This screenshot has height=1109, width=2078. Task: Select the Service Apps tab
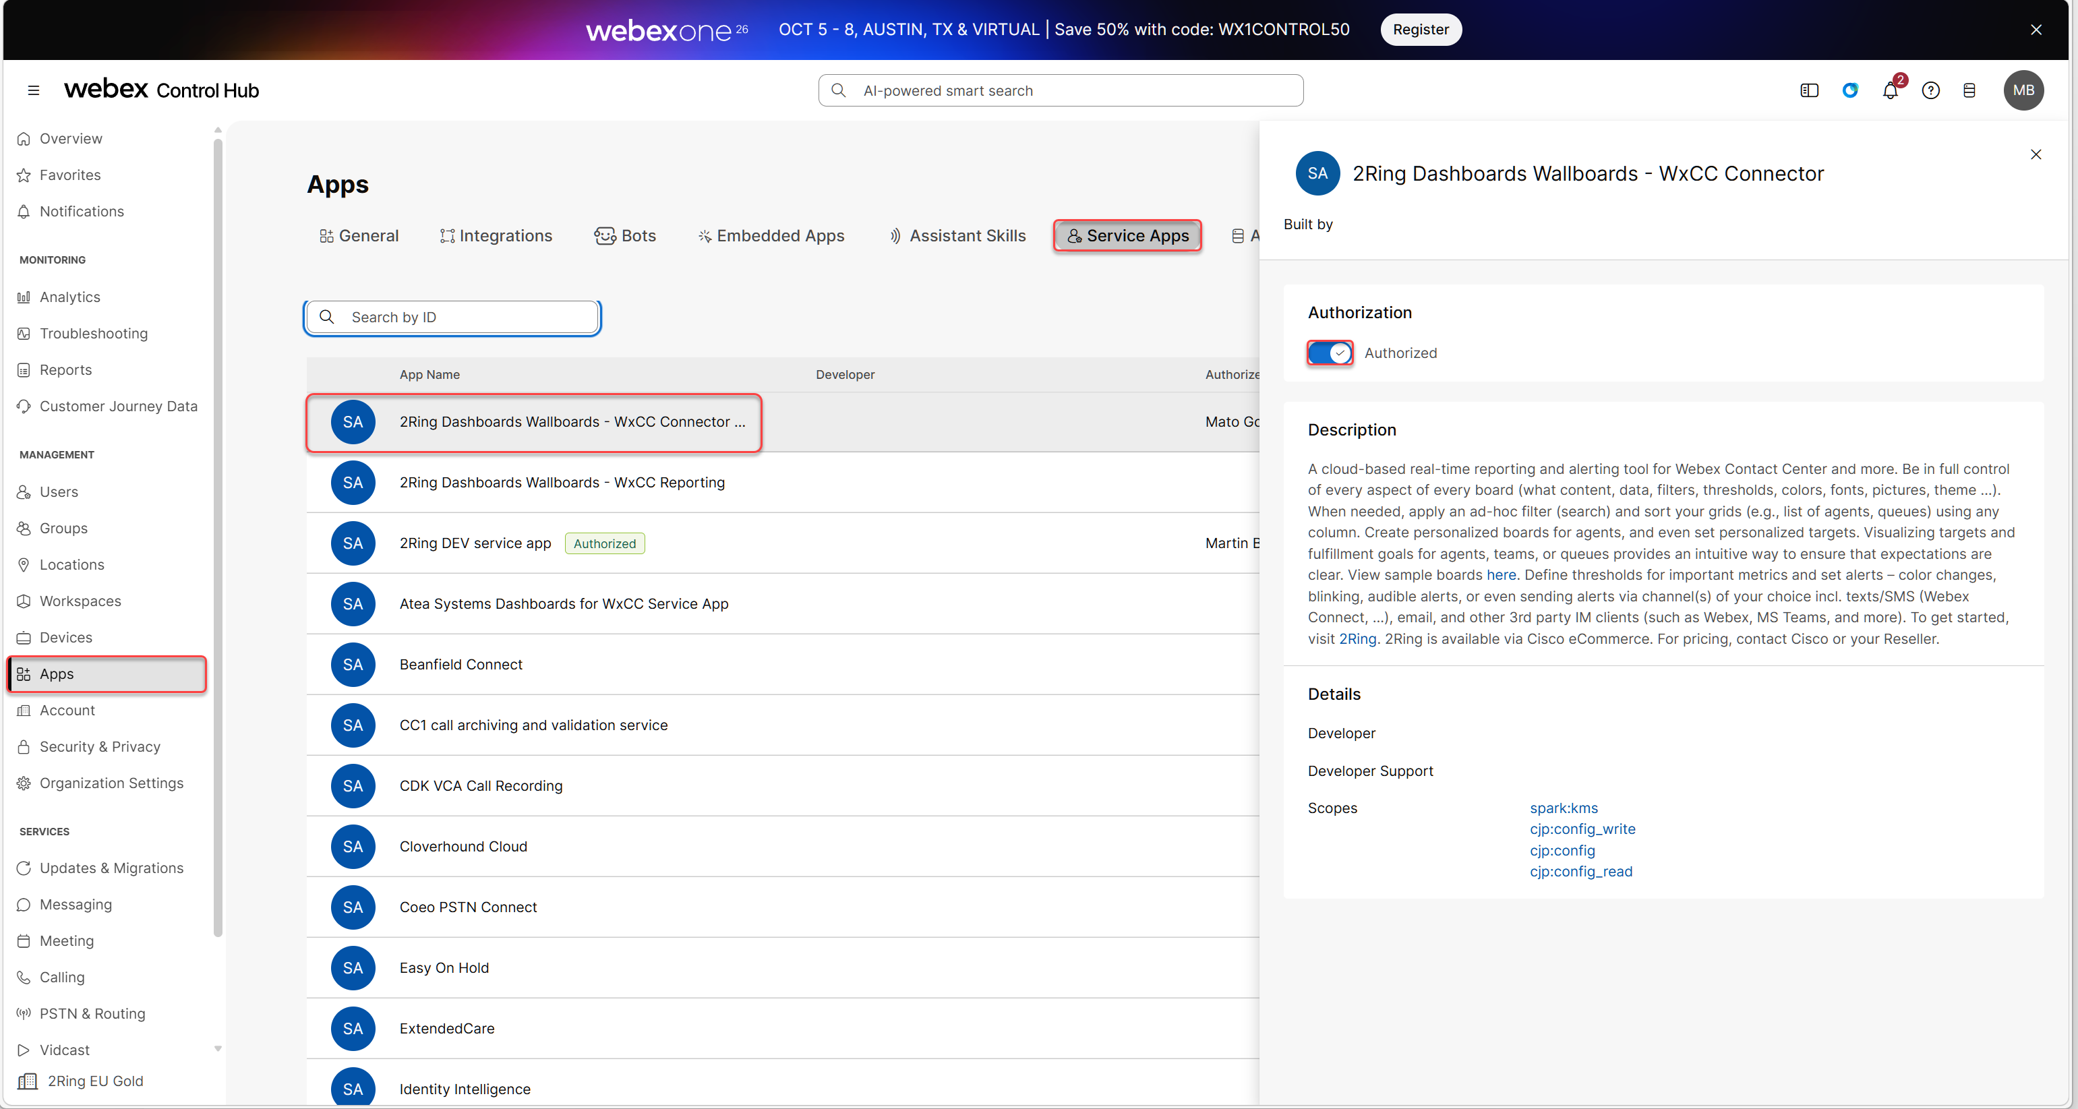[1127, 235]
